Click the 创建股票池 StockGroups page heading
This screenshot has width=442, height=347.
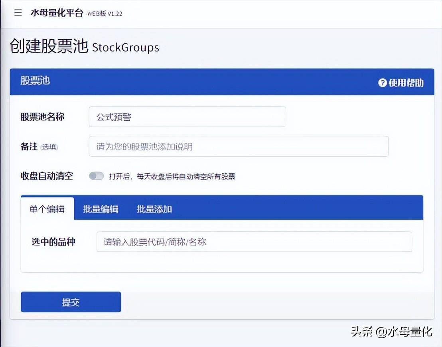click(85, 46)
